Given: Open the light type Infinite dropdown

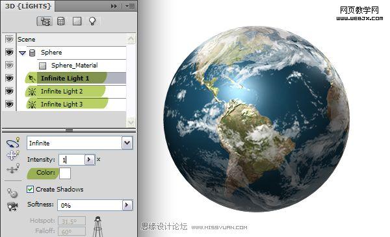Looking at the screenshot, I should (127, 143).
